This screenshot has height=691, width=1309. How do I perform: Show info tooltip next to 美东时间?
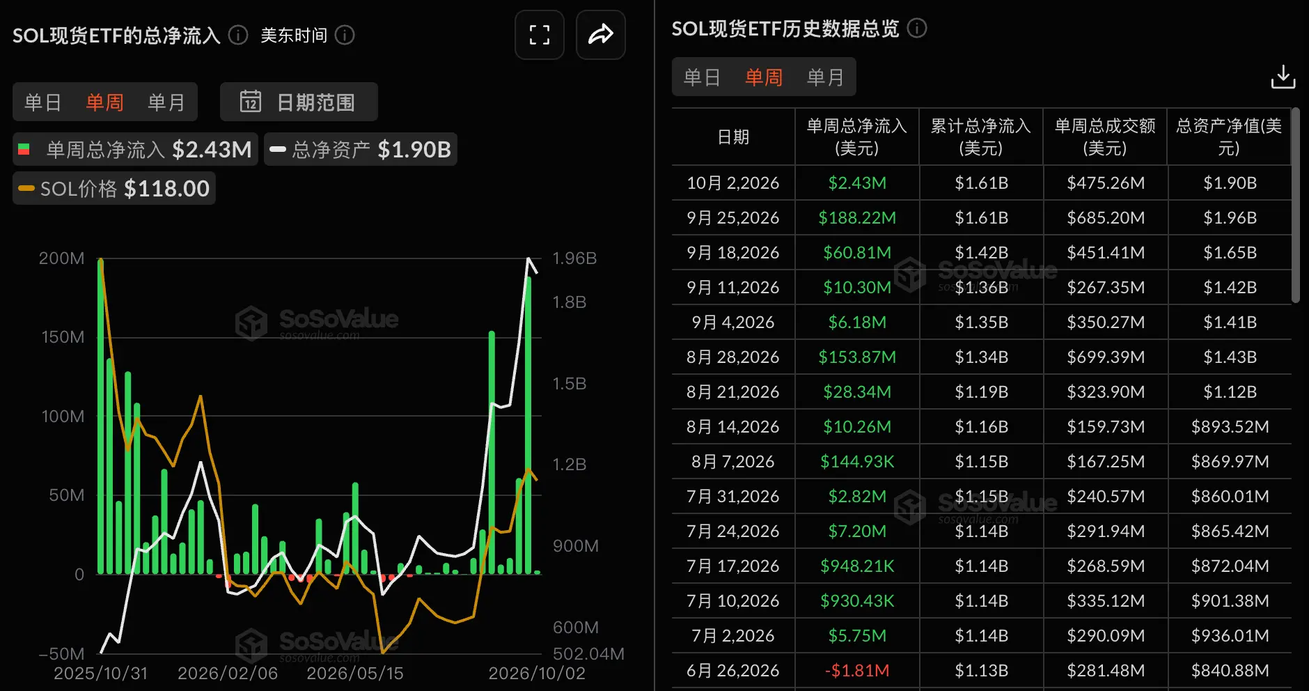pos(345,35)
